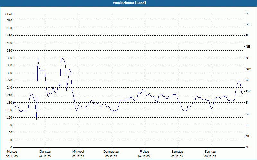The height and width of the screenshot is (160, 257).
Task: Select the 360 degree axis value
Action: 10,58
